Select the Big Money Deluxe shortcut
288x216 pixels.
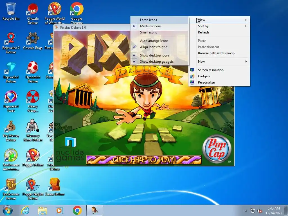click(x=11, y=130)
